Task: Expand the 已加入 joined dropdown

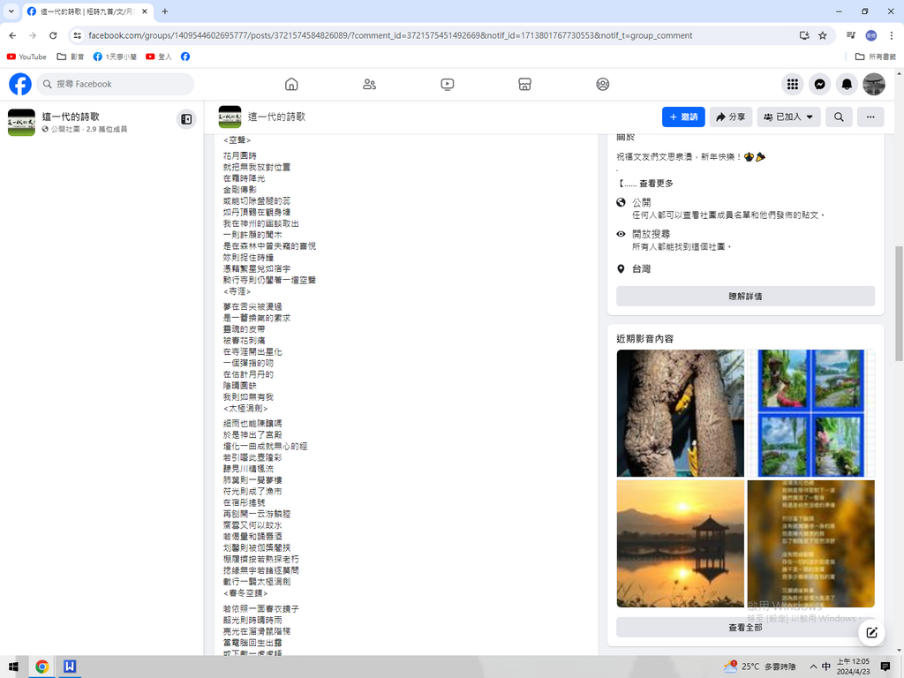Action: (x=787, y=117)
